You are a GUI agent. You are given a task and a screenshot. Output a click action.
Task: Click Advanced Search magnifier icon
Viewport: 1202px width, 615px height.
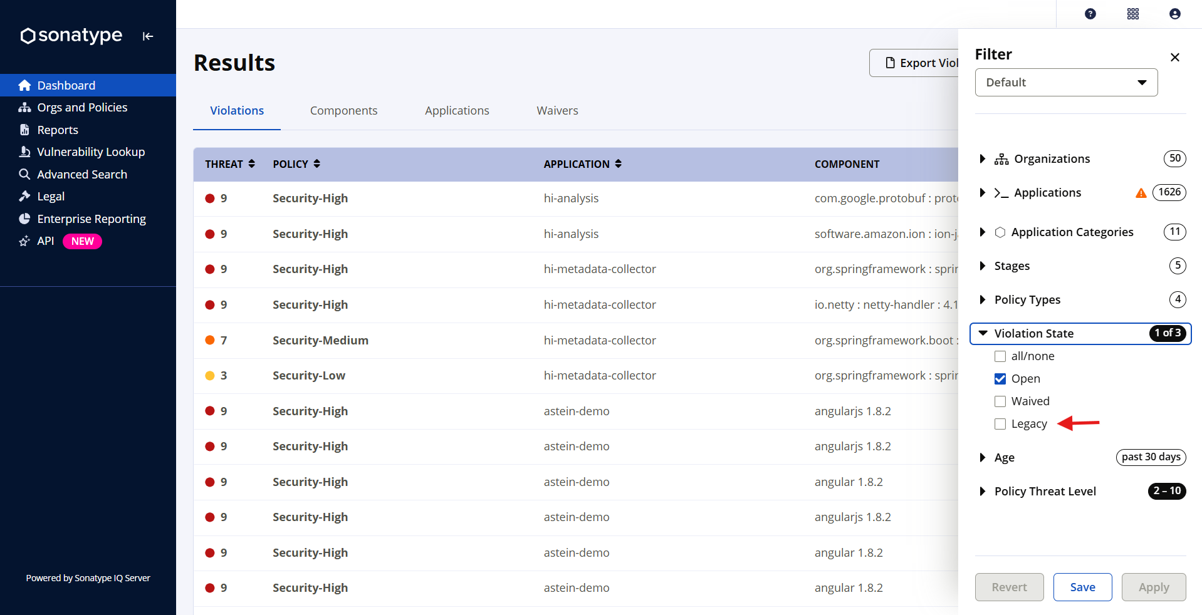tap(24, 174)
